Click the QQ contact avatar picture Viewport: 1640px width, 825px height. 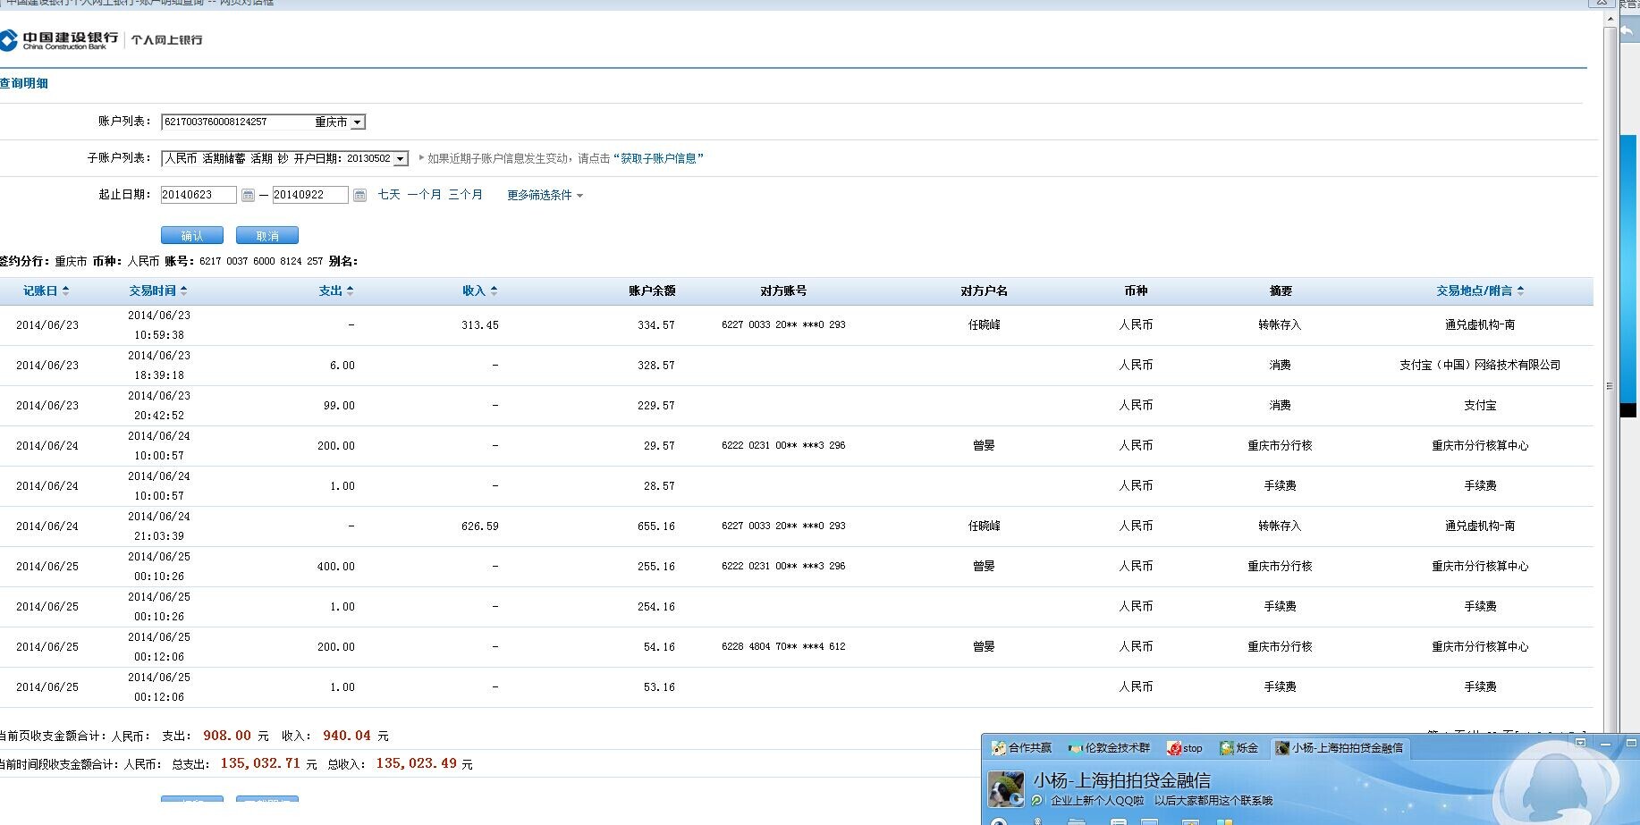(x=1006, y=788)
